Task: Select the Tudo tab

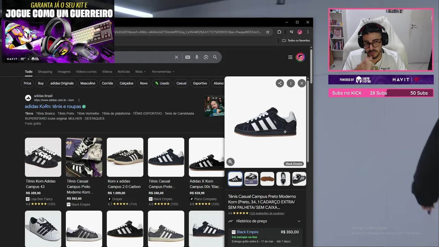Action: pos(28,72)
